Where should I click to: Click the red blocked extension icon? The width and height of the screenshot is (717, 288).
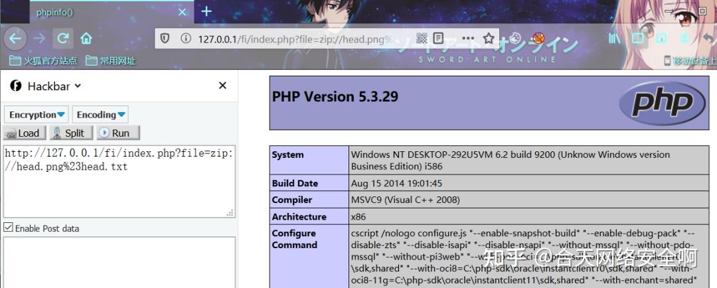pos(538,38)
